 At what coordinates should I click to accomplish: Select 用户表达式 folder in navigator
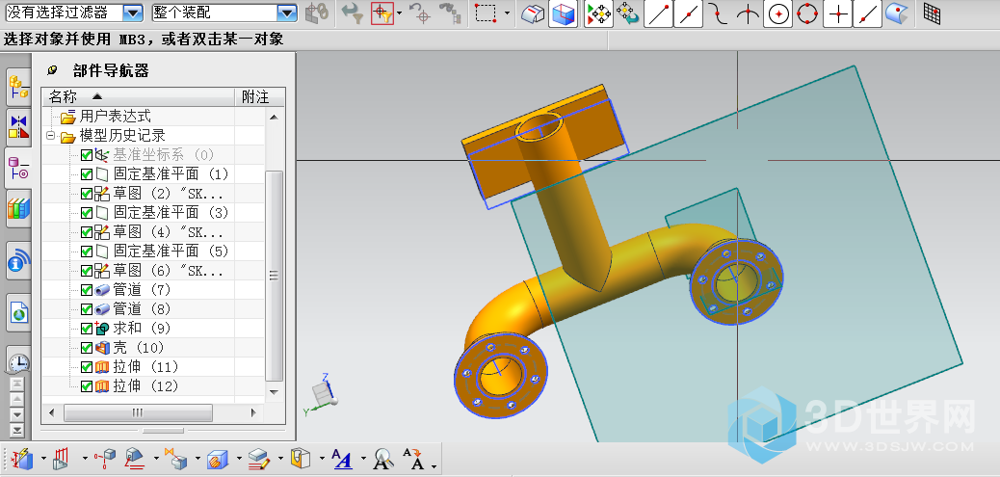(115, 117)
